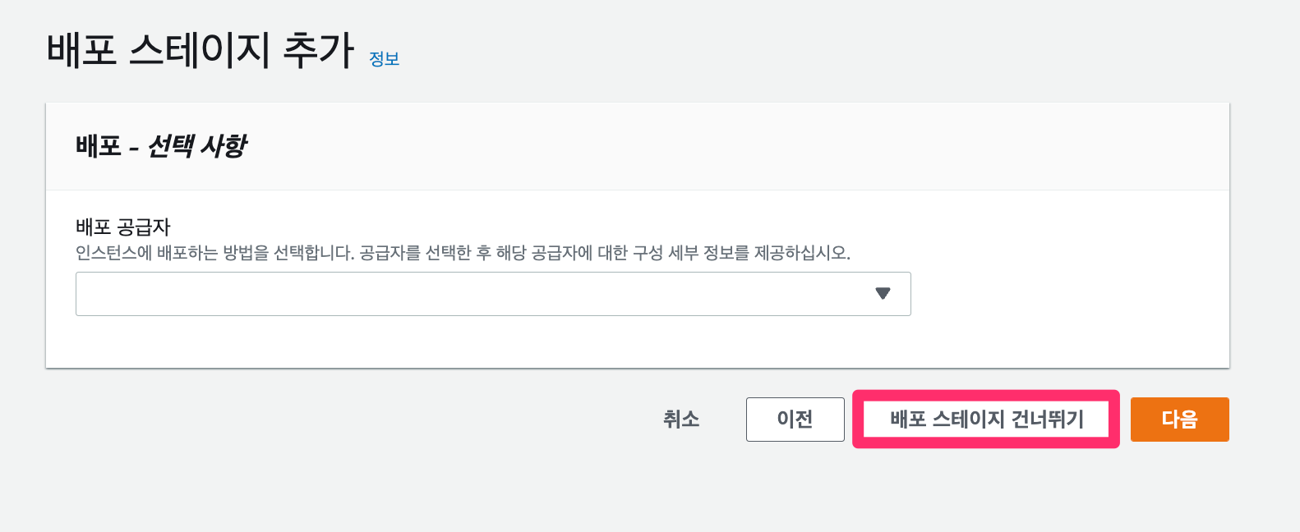Viewport: 1300px width, 532px height.
Task: Advance to next step using orange button
Action: coord(1179,419)
